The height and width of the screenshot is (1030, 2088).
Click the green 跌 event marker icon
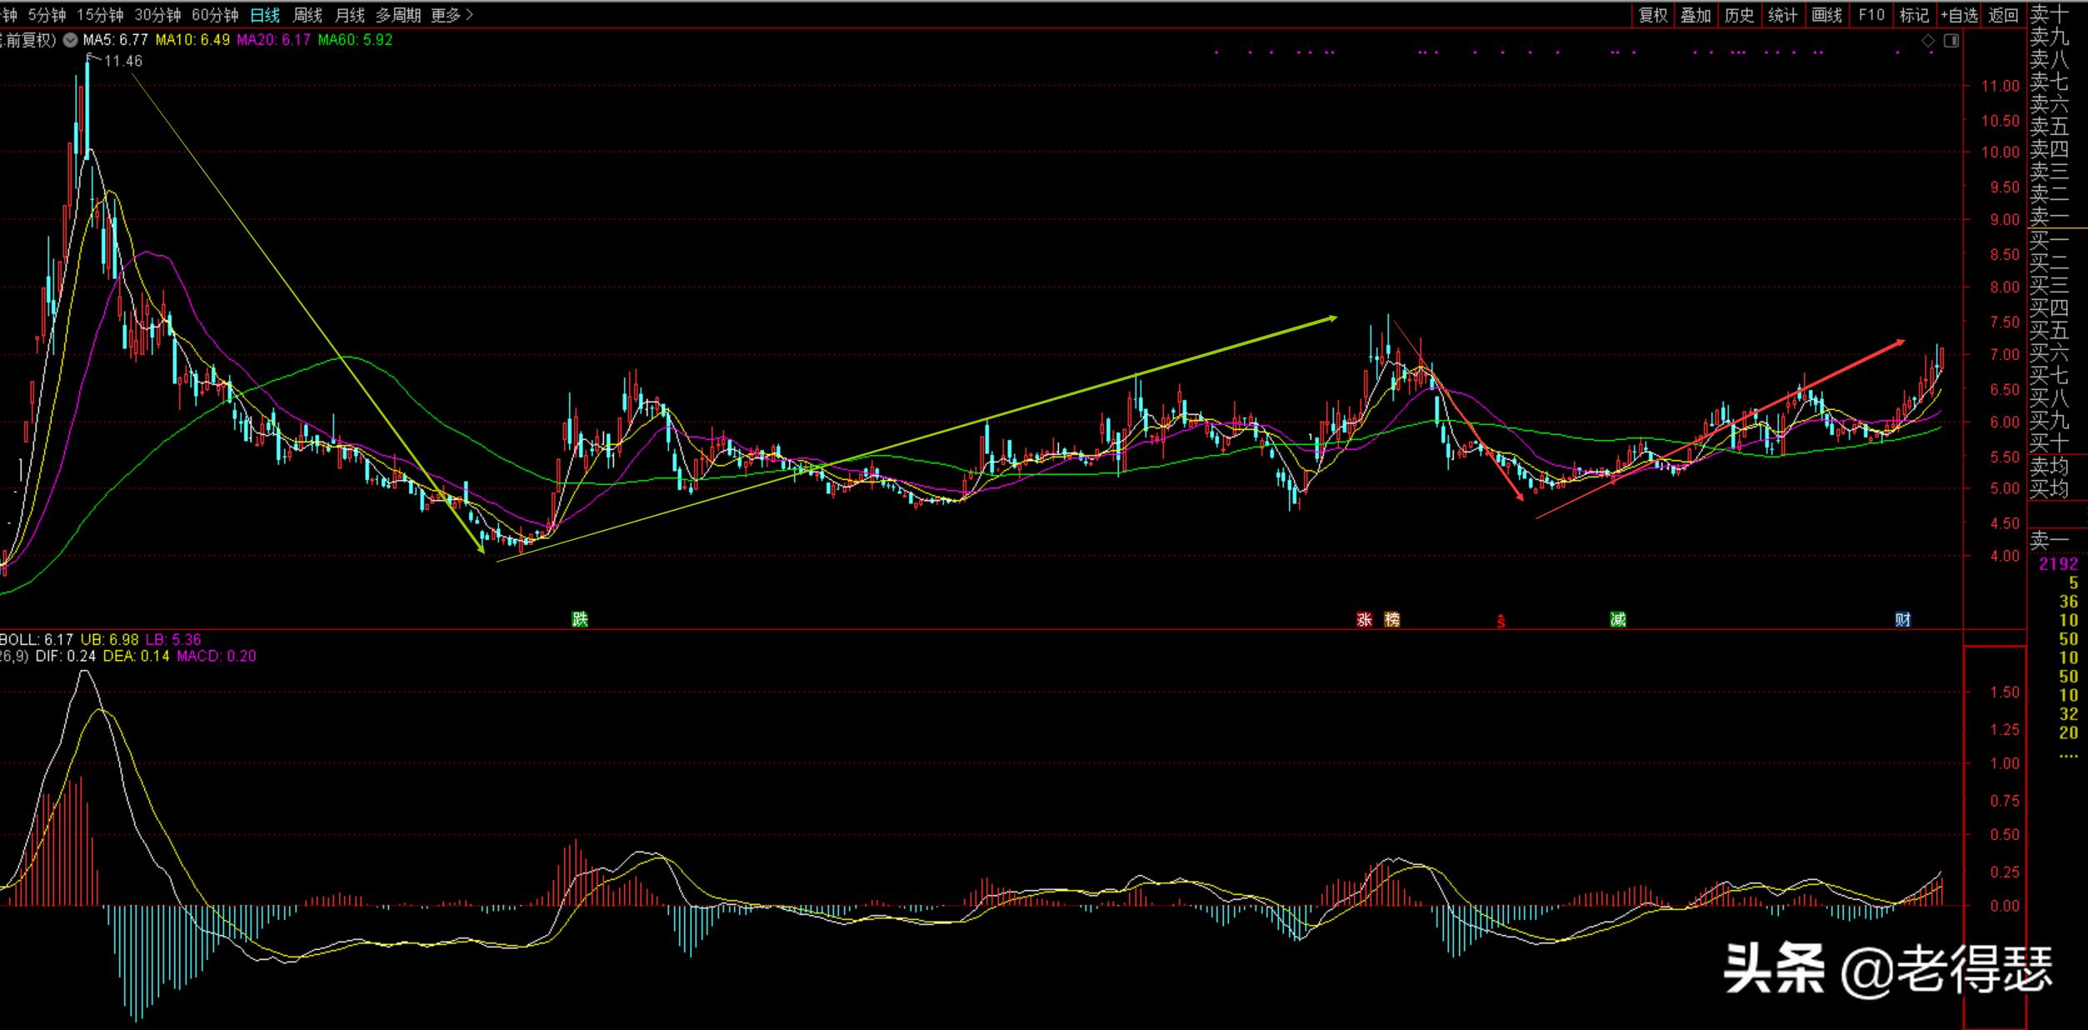580,619
